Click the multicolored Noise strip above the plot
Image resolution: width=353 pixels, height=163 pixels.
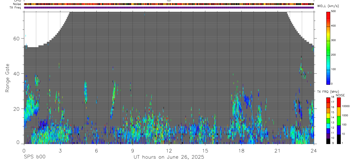coord(169,4)
